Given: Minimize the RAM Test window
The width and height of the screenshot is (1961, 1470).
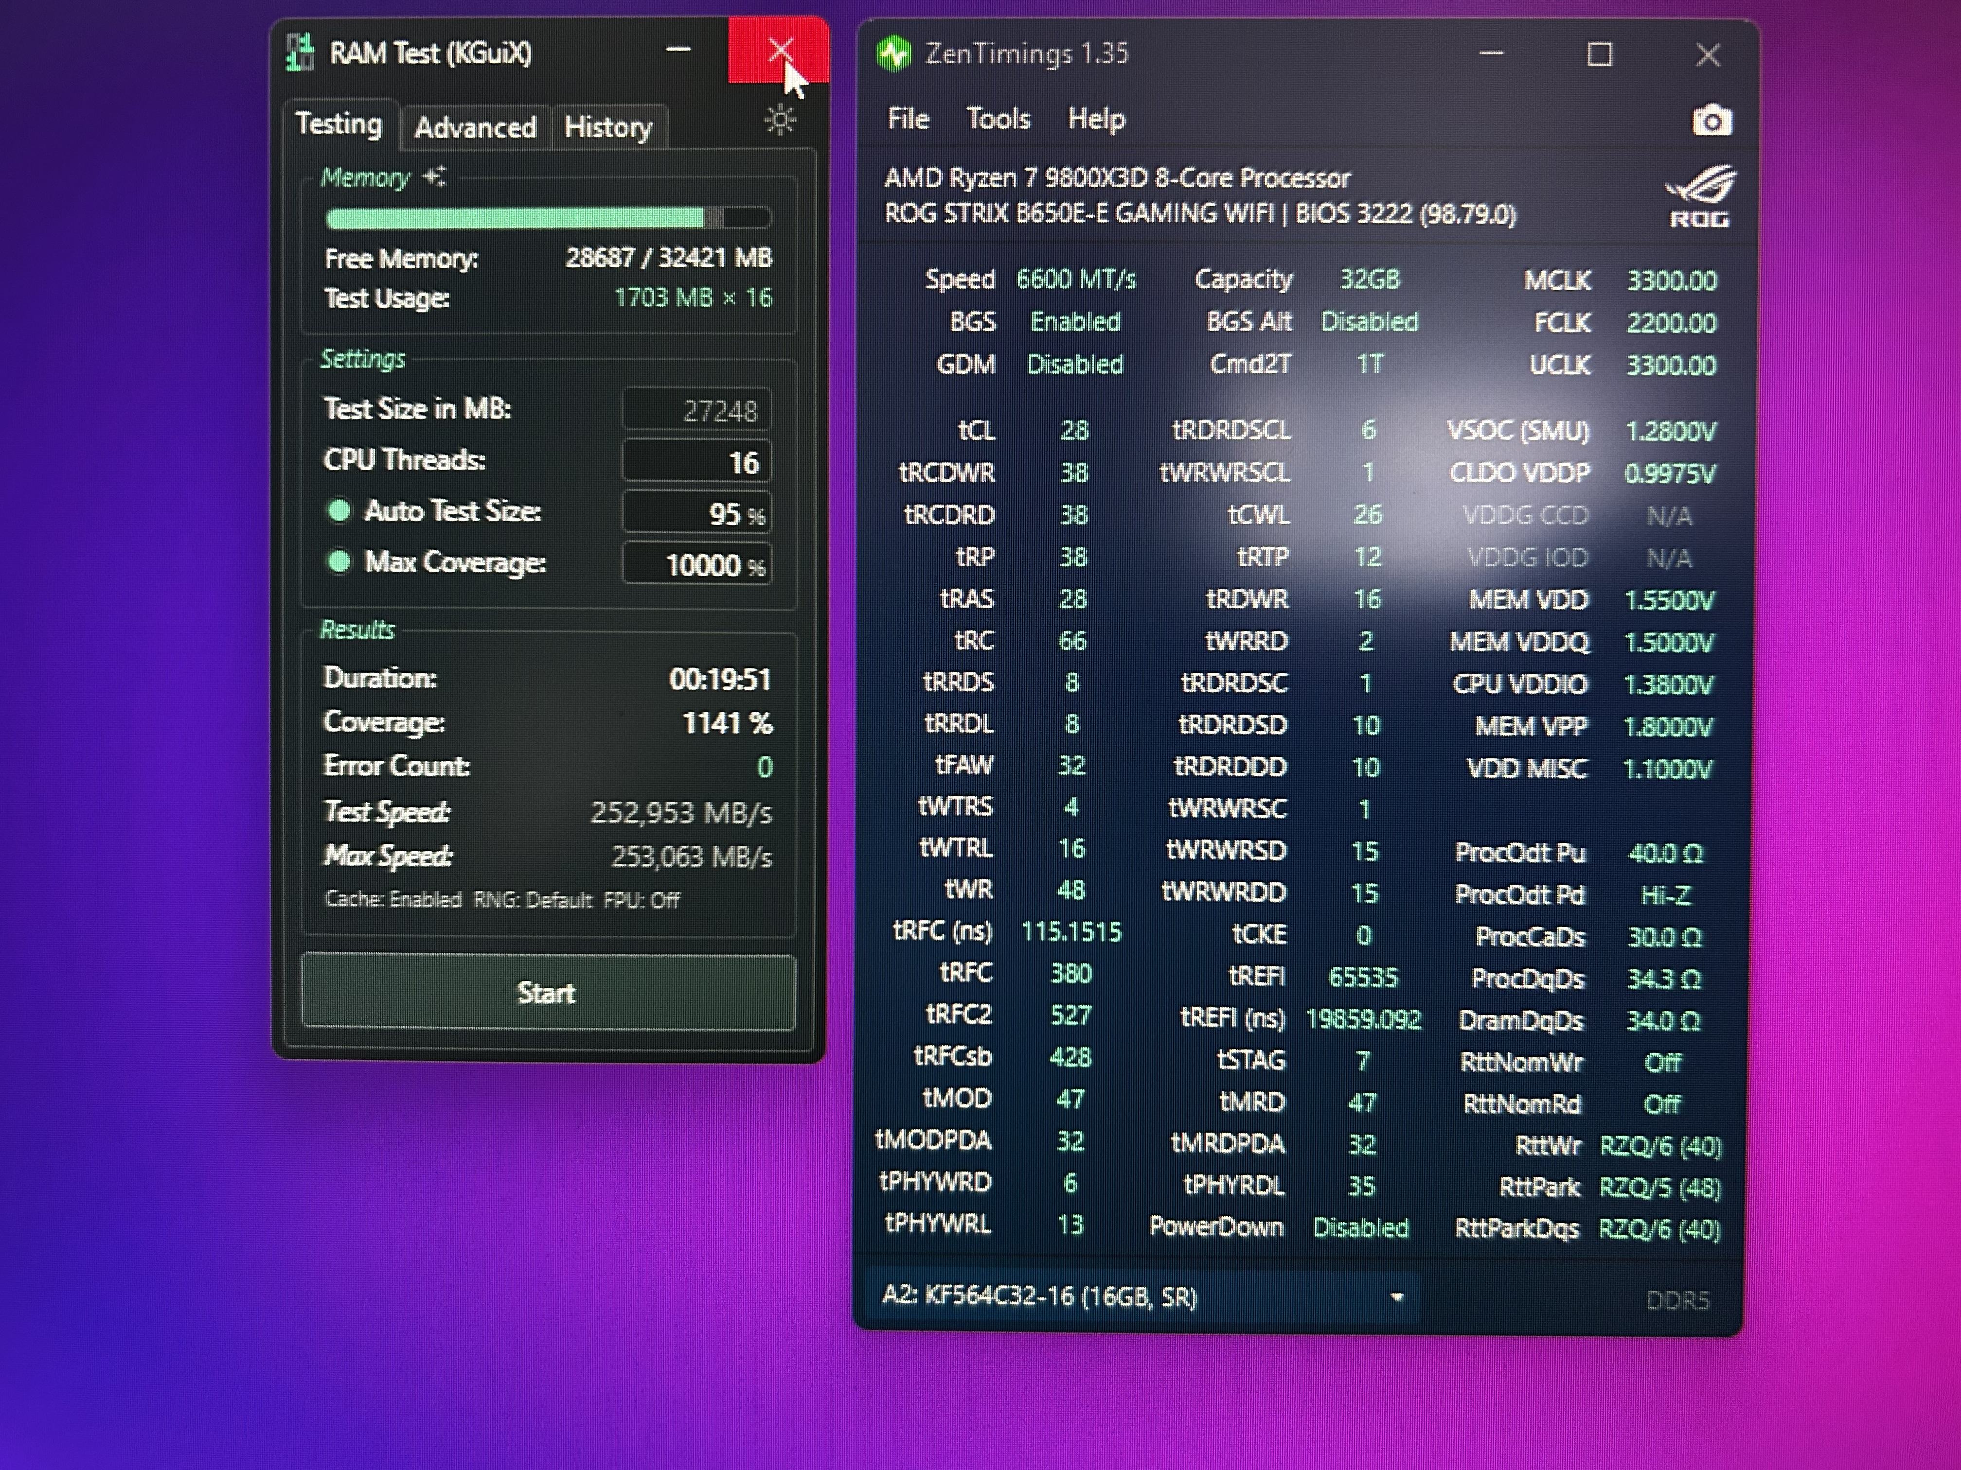Looking at the screenshot, I should tap(678, 51).
